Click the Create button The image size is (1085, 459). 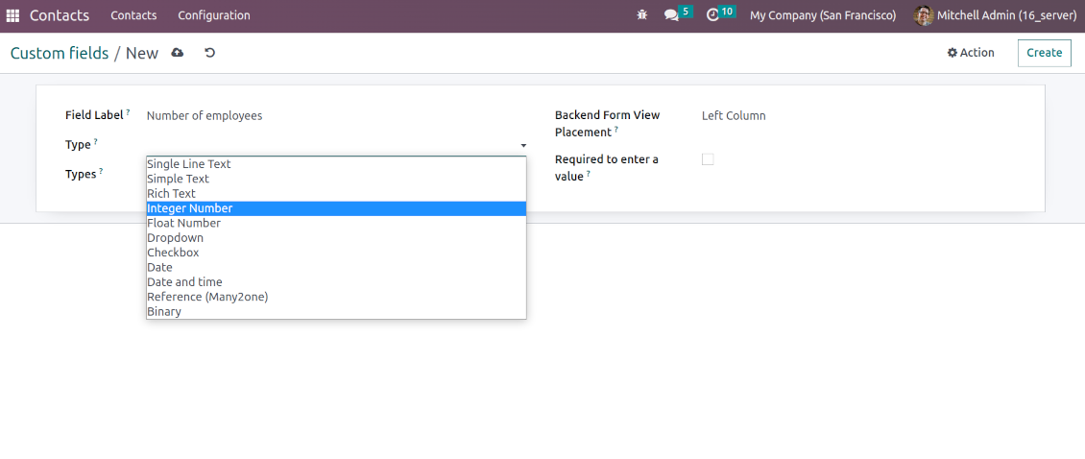1044,53
